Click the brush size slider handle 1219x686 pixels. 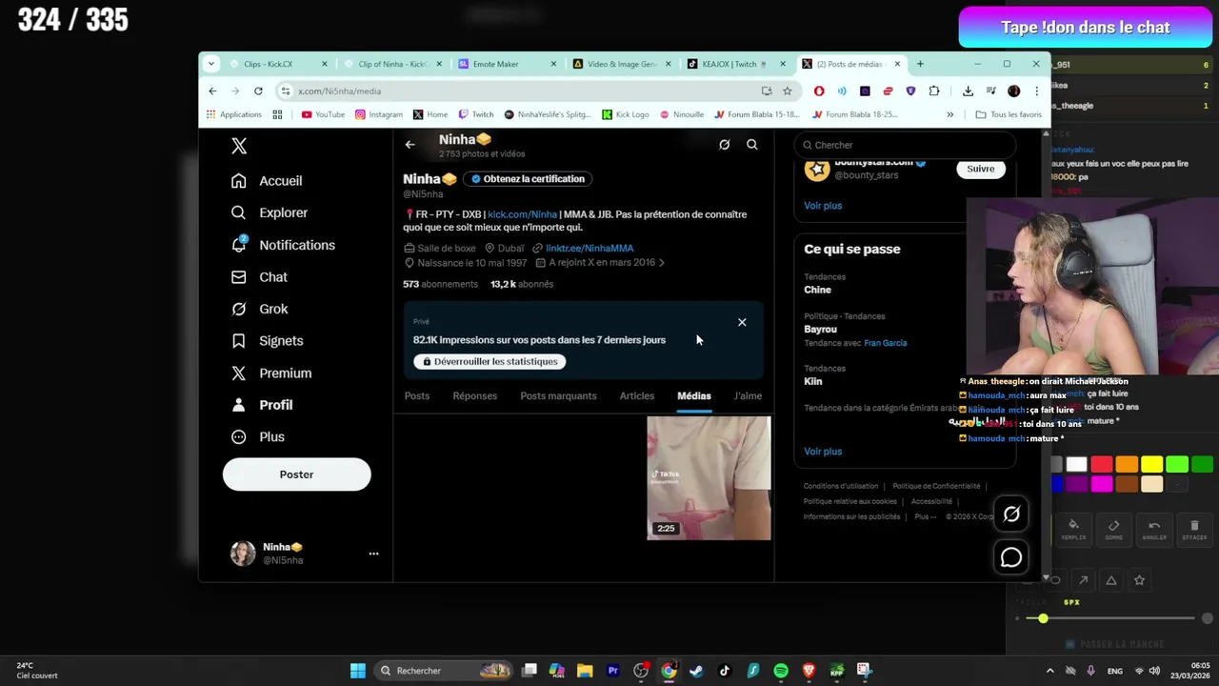click(1043, 618)
